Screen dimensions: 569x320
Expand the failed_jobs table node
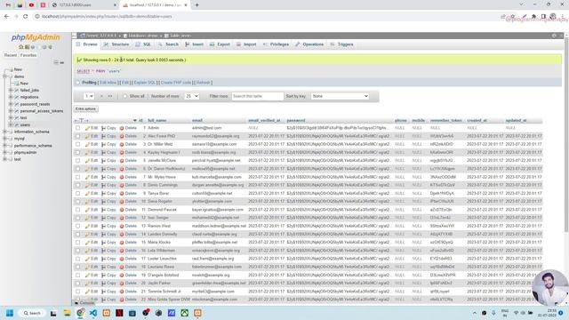click(11, 90)
